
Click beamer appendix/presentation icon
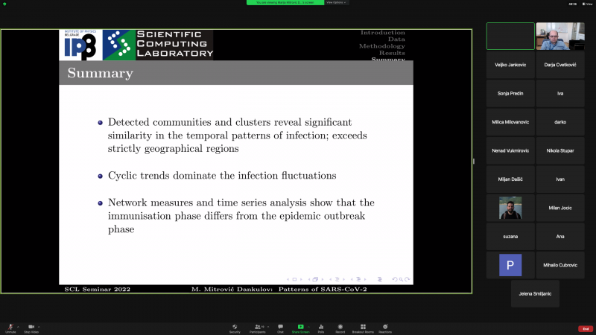(380, 280)
